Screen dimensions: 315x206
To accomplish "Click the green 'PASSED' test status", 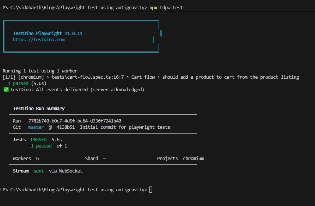I will (x=39, y=140).
